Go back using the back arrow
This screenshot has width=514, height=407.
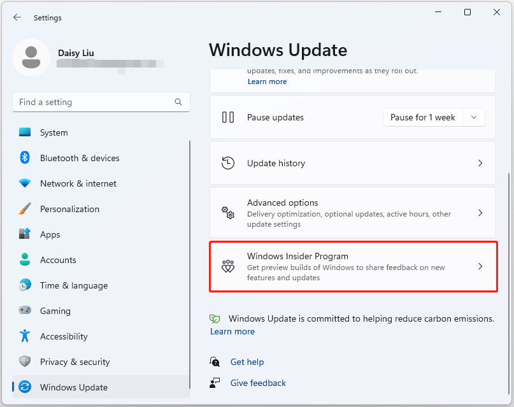point(17,17)
